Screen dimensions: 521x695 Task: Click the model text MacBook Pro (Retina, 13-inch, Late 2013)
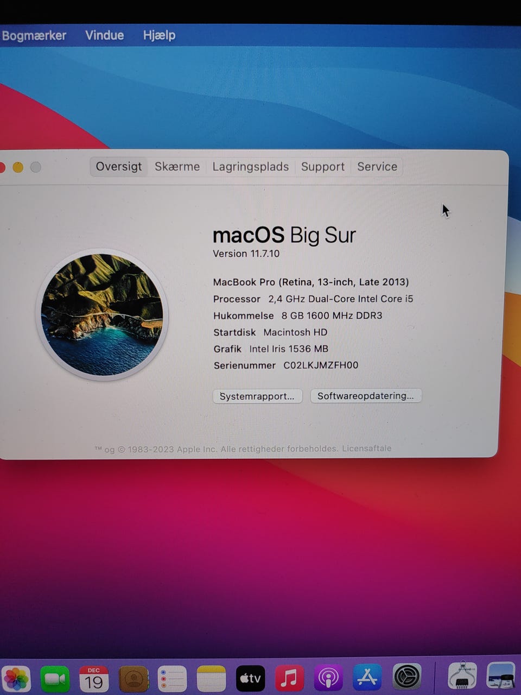click(311, 282)
